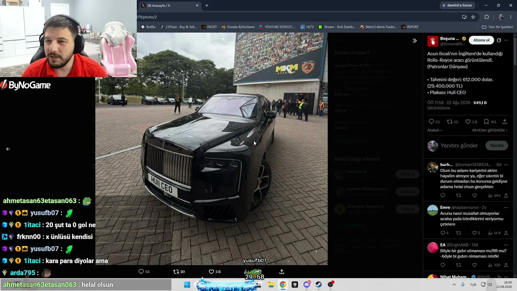This screenshot has height=291, width=517.
Task: Like burhan's comment
Action: tap(475, 196)
